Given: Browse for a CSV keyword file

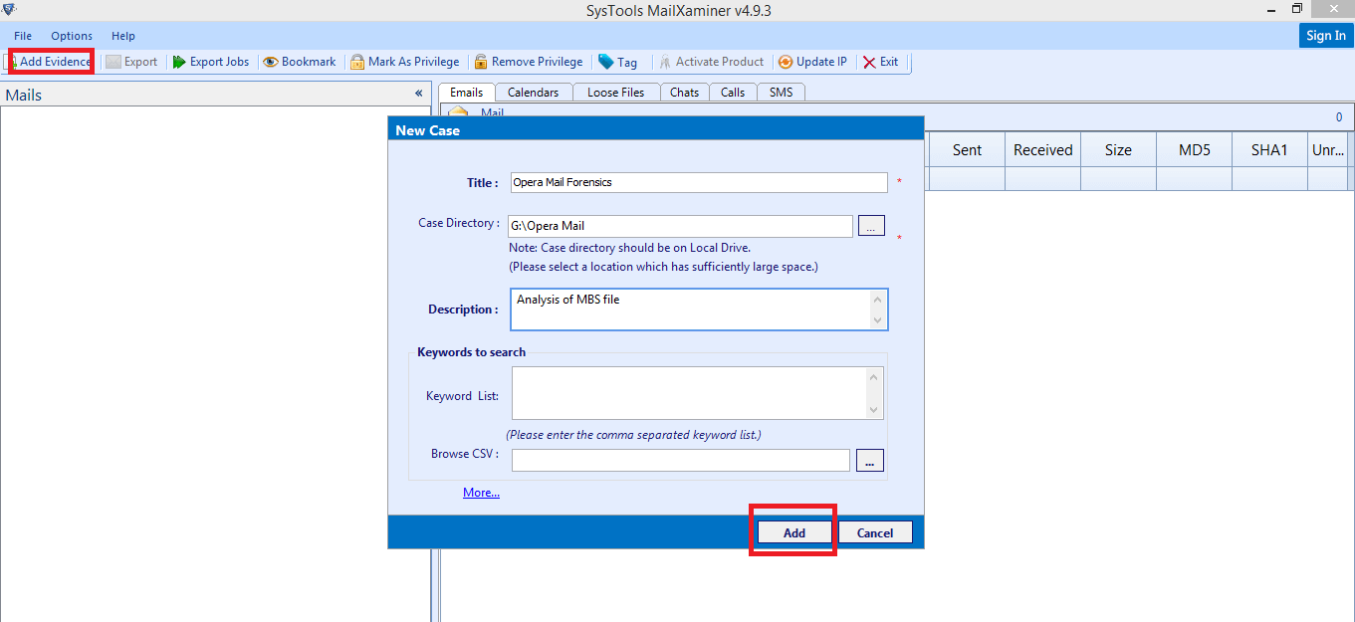Looking at the screenshot, I should pyautogui.click(x=870, y=460).
